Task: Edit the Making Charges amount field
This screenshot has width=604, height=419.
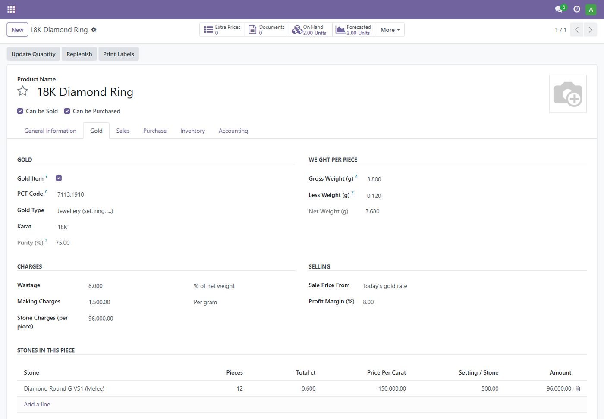Action: [138, 302]
